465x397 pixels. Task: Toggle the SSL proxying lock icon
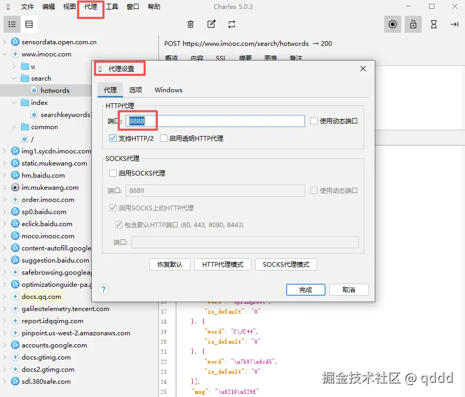coord(413,24)
